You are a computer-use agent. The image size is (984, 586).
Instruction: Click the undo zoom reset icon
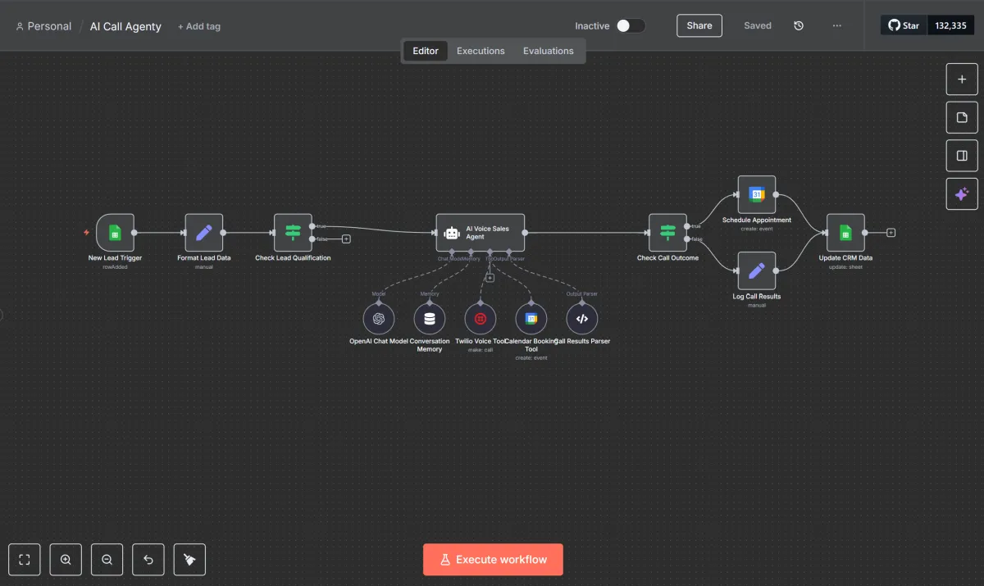(148, 560)
